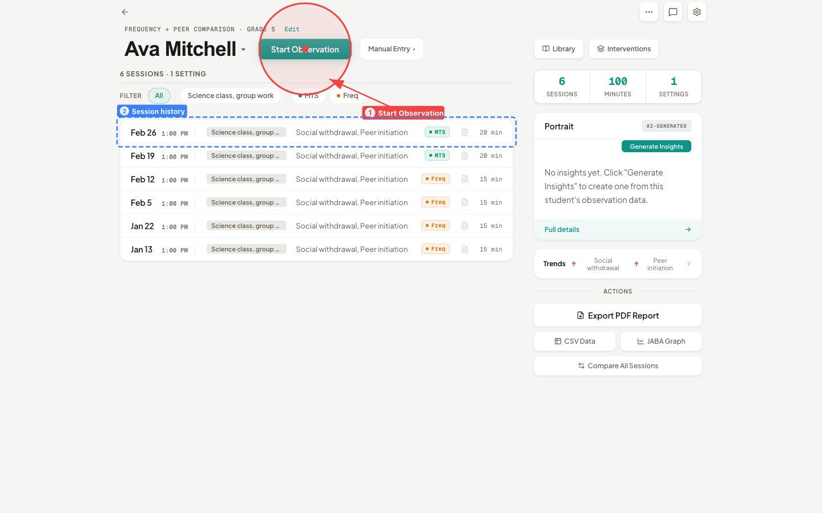Screen dimensions: 822x513
Task: Click the back arrow above the student name
Action: pyautogui.click(x=124, y=11)
